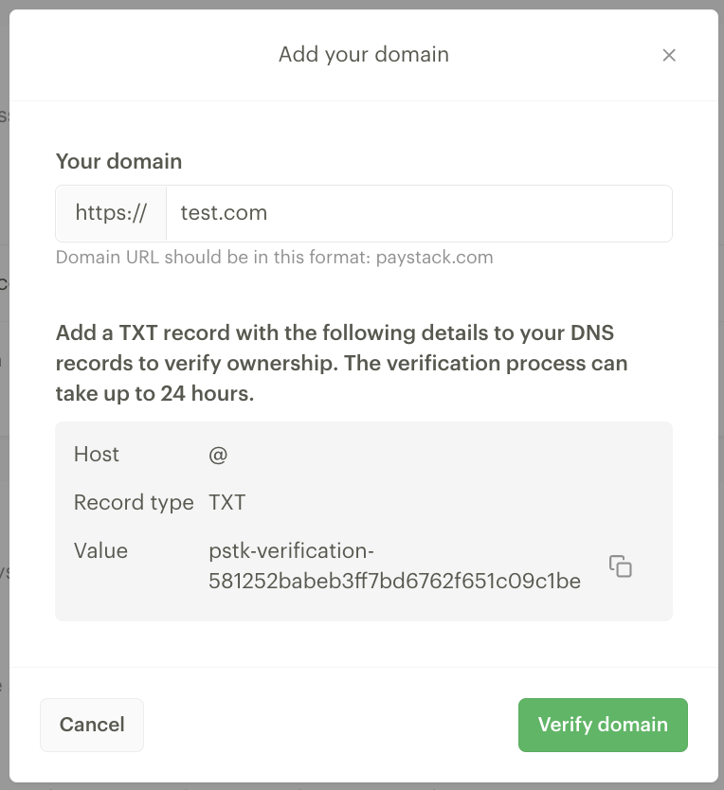724x790 pixels.
Task: Click the @ host value
Action: [x=218, y=455]
